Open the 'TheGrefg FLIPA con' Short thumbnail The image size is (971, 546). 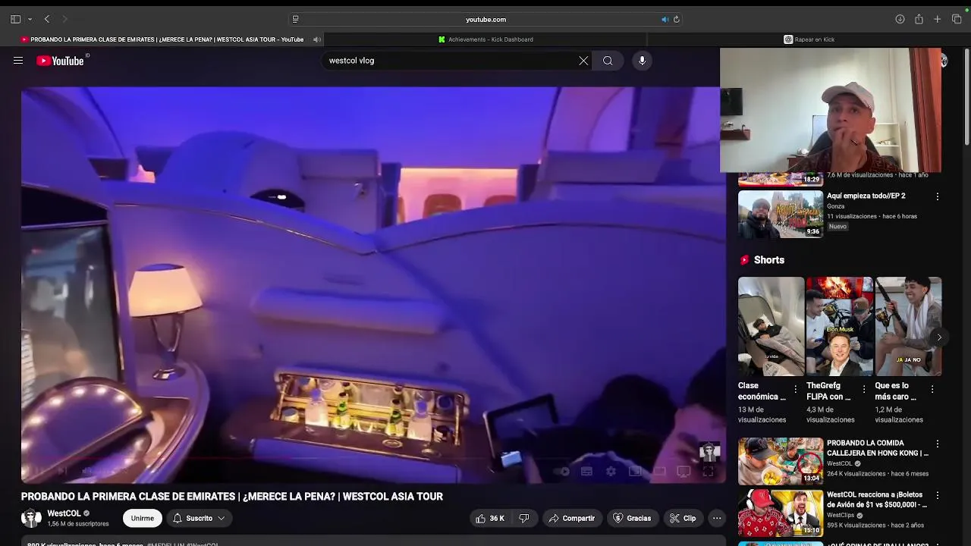click(839, 326)
